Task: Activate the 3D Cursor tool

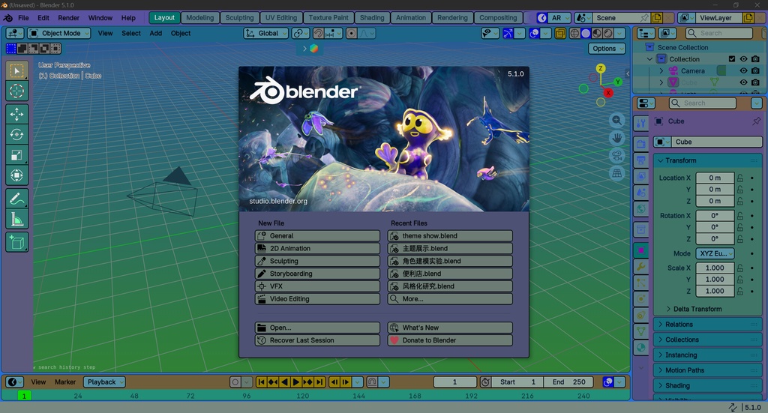Action: pos(16,91)
